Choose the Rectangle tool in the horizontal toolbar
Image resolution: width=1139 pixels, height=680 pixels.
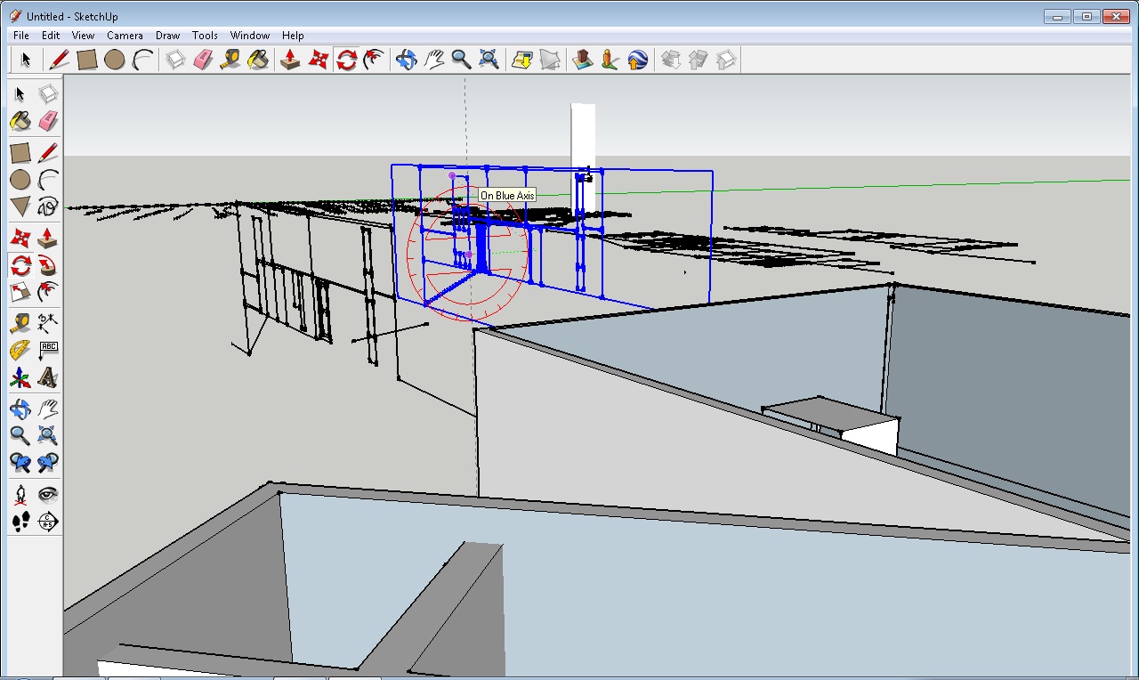coord(87,60)
